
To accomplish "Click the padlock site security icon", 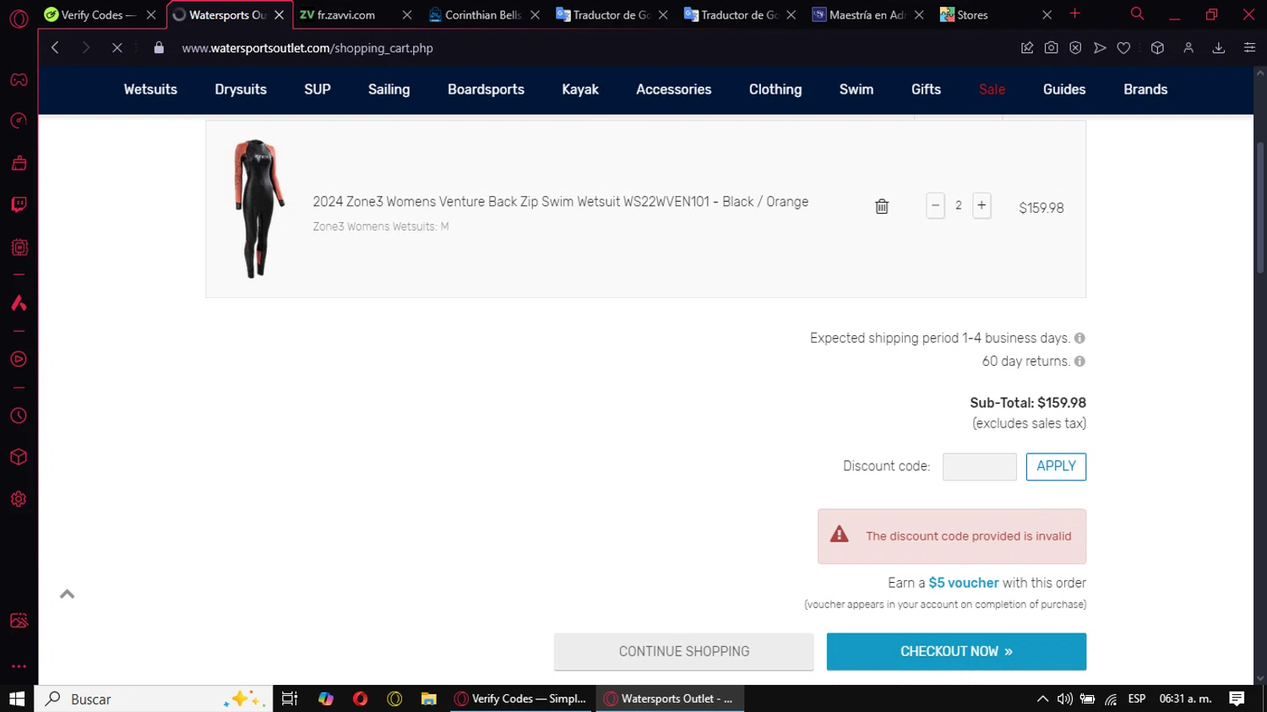I will [159, 48].
